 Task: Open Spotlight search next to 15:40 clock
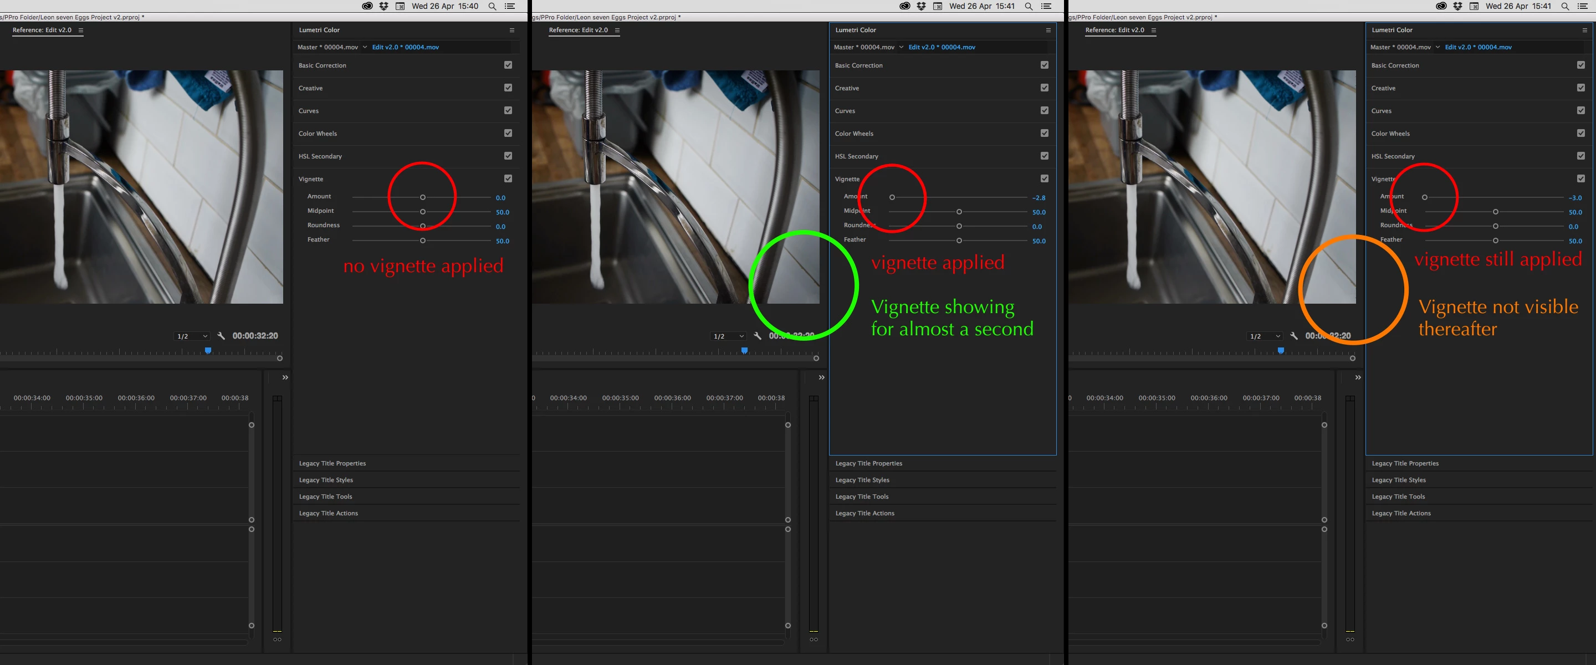(492, 6)
